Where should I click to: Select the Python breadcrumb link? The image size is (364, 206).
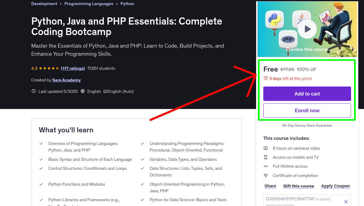pyautogui.click(x=127, y=4)
